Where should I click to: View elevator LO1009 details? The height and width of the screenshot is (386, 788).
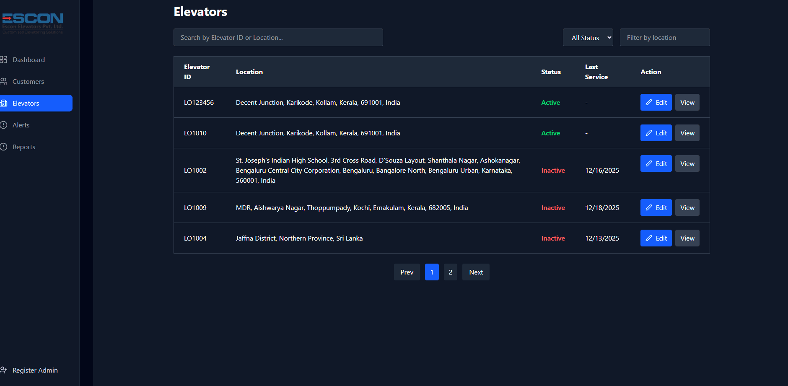tap(687, 207)
